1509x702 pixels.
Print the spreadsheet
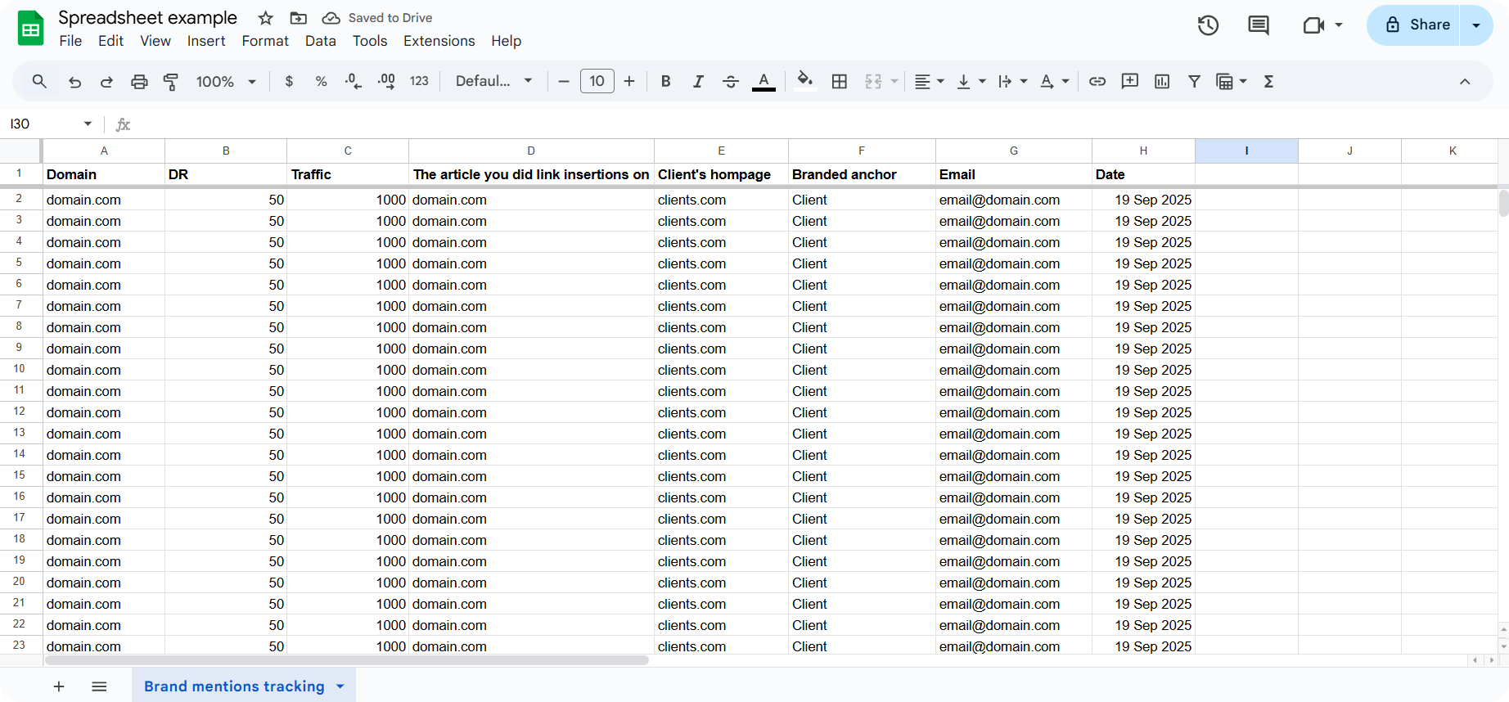coord(139,81)
